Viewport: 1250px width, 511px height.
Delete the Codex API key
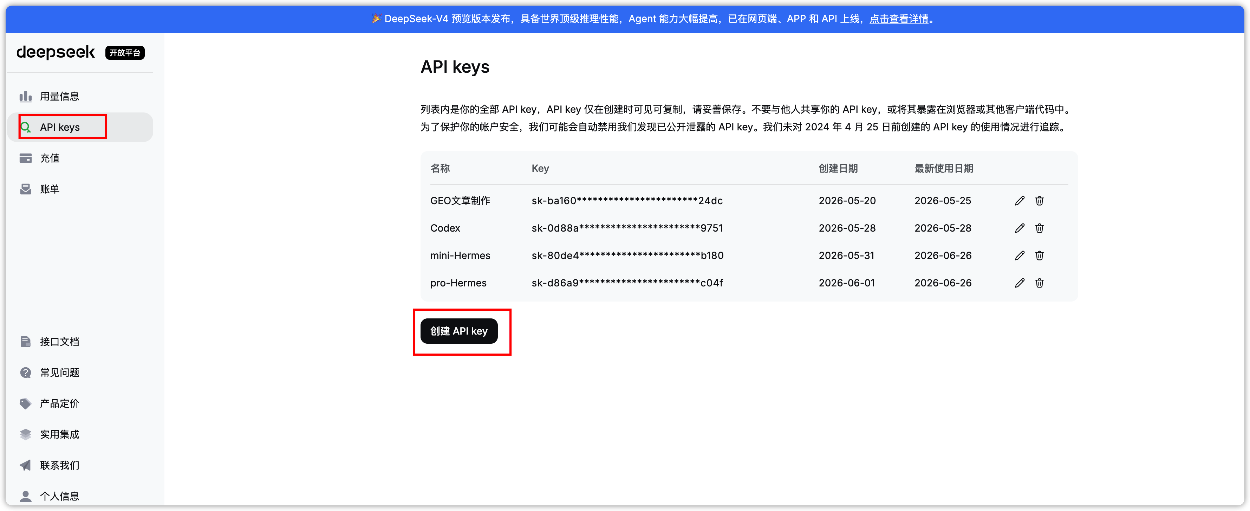pos(1039,228)
